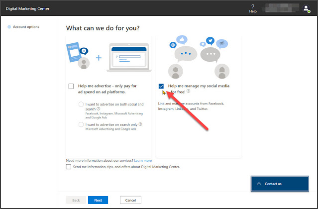Expand the Contact us panel chevron
The image size is (318, 209).
coord(259,184)
